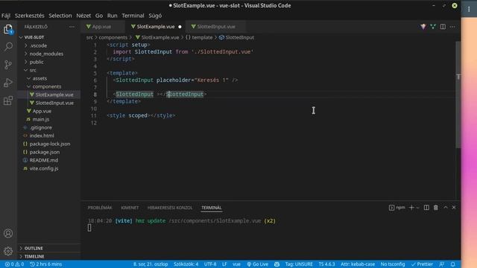Add a new terminal with plus icon

click(411, 208)
